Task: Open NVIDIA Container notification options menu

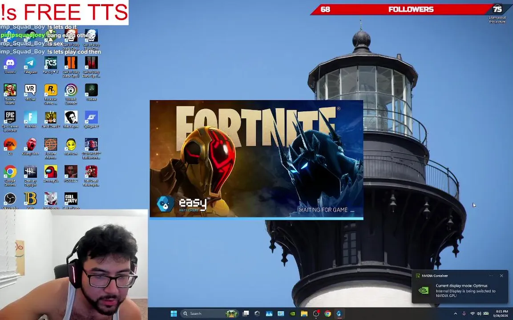Action: 491,276
